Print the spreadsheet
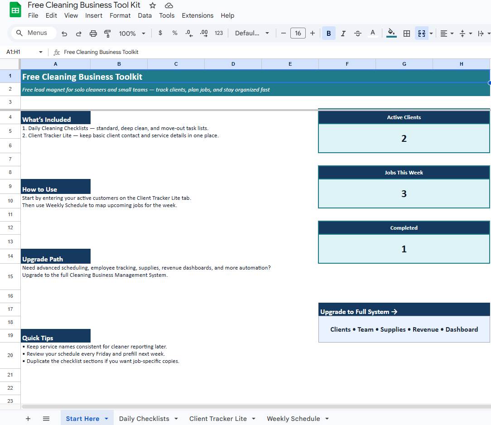The height and width of the screenshot is (425, 491). [93, 34]
